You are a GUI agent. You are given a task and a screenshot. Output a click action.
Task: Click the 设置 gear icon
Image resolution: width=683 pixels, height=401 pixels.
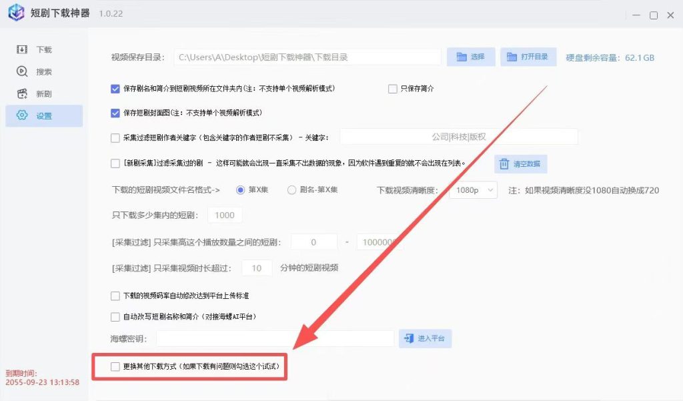point(22,115)
